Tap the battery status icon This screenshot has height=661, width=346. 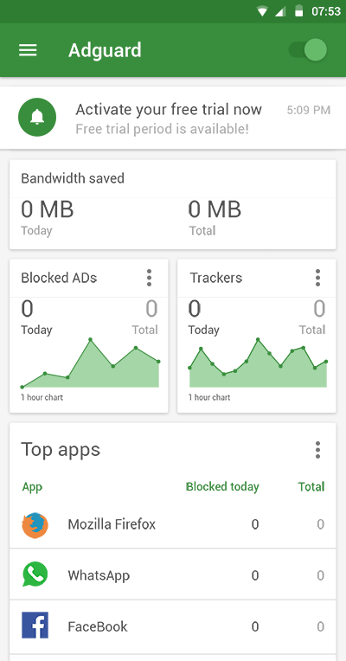tap(298, 11)
